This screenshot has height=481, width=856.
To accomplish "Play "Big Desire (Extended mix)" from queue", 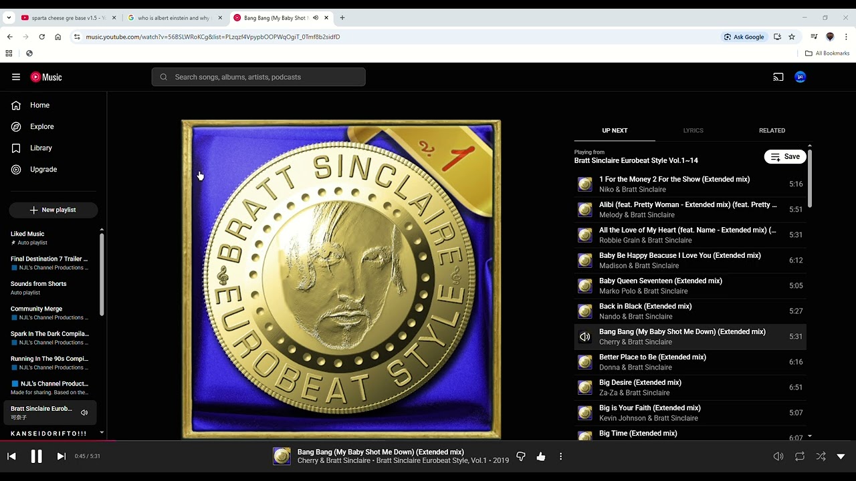I will click(x=690, y=387).
